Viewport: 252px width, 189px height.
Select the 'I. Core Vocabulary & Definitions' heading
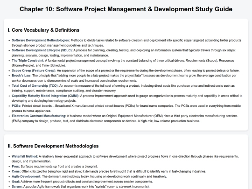[43, 30]
